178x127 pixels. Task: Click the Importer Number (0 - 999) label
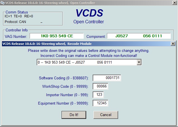point(67,95)
